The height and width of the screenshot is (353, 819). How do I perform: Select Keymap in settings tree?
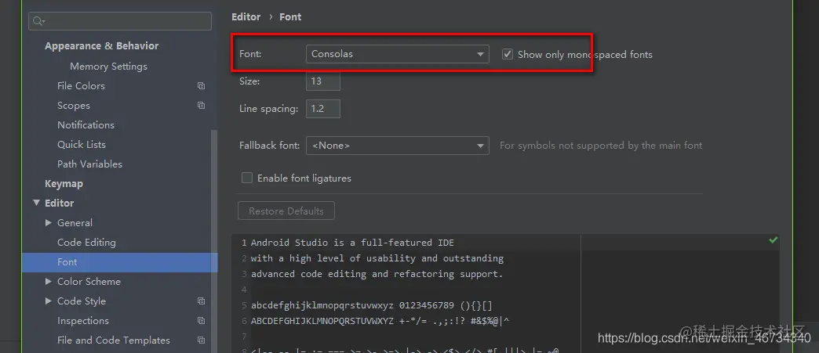pos(64,183)
